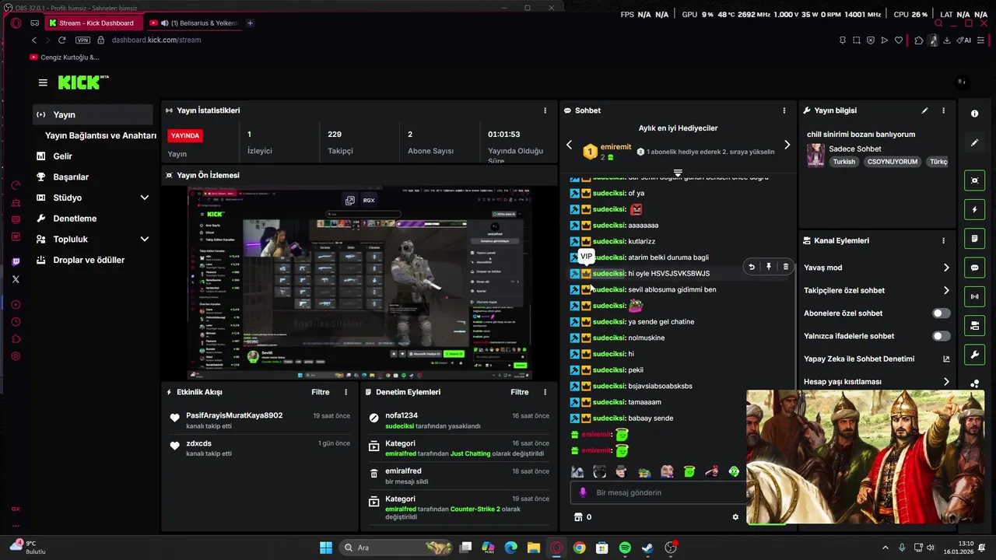Toggle the broadcast signal panel icon
The width and height of the screenshot is (996, 560).
(974, 296)
